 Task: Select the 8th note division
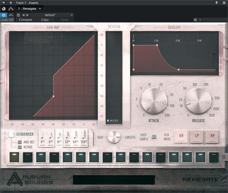click(51, 138)
